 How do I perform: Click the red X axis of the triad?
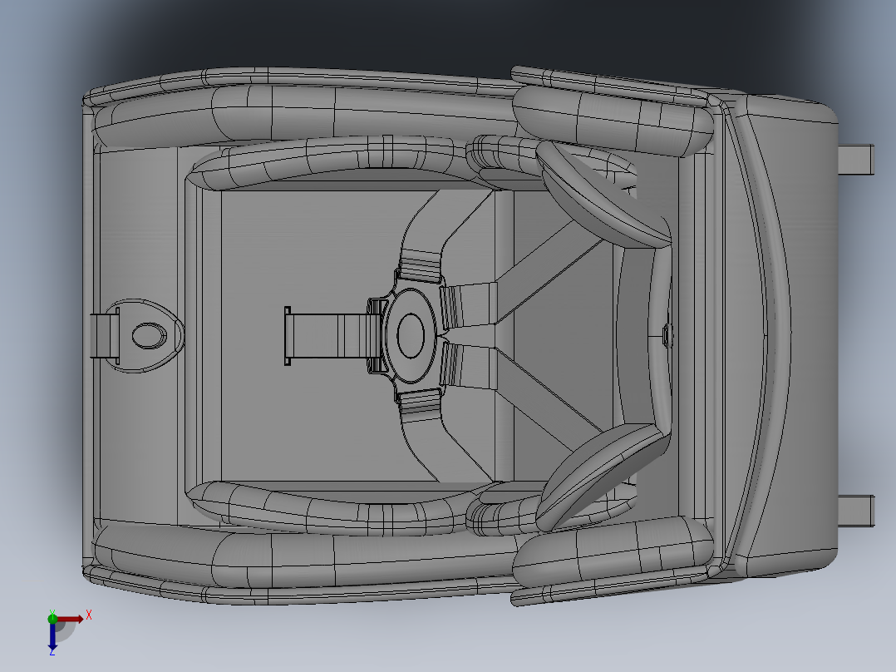coord(70,620)
